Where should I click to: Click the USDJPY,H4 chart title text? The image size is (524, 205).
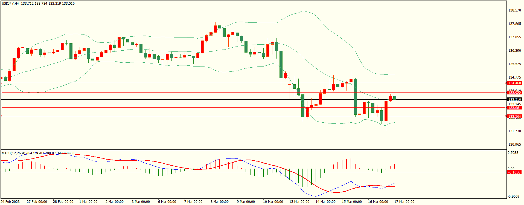pos(10,4)
